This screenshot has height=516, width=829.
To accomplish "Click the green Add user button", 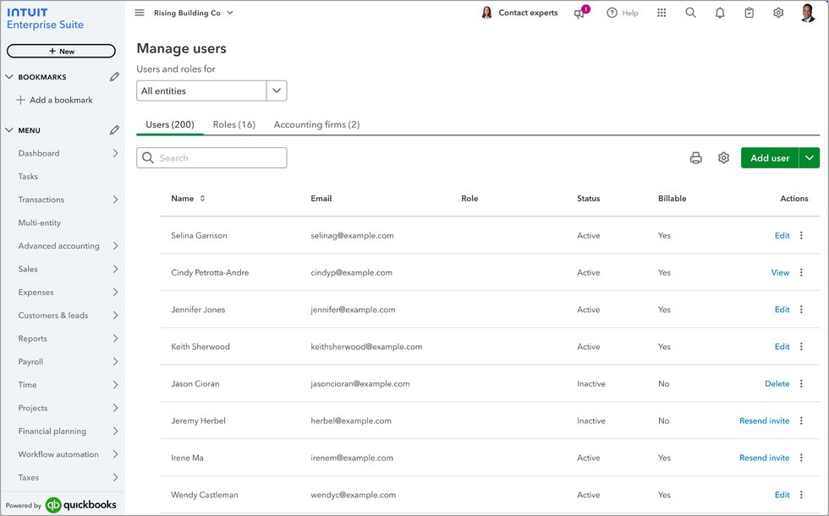I will tap(770, 157).
